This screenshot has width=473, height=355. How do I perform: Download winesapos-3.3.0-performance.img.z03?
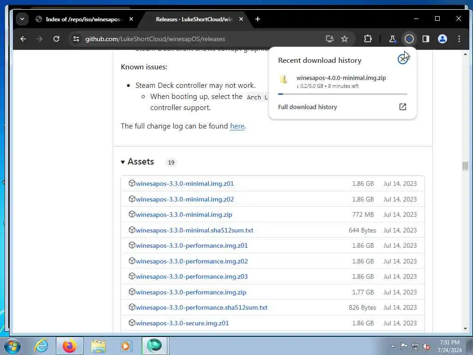pos(192,276)
